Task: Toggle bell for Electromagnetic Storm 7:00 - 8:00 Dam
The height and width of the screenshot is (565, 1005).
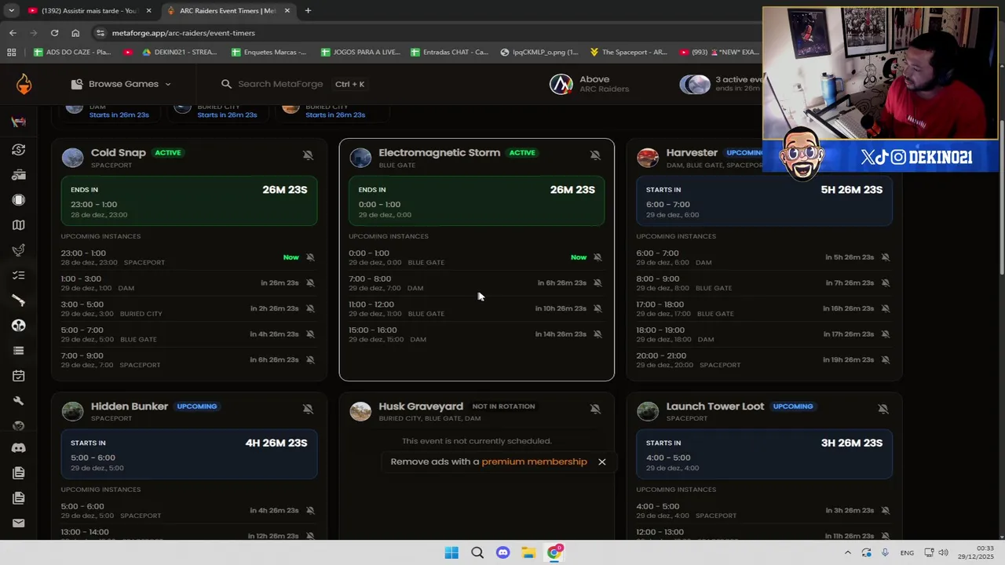Action: (x=598, y=283)
